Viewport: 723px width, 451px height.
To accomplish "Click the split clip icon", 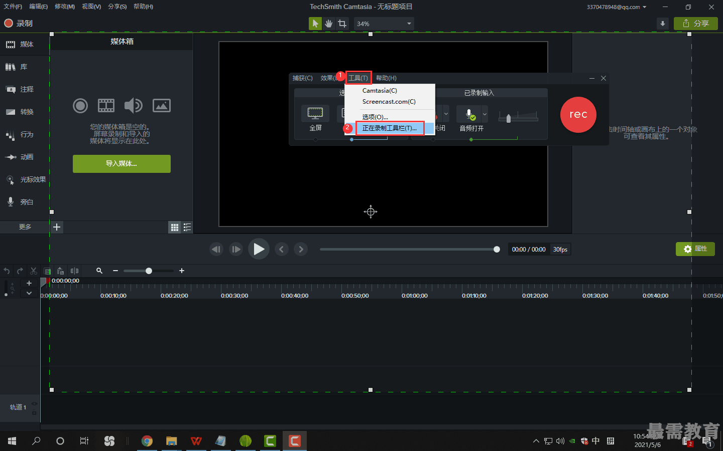I will coord(74,271).
